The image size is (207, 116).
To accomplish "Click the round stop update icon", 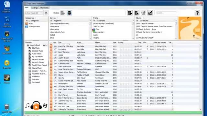I will click(70, 13).
